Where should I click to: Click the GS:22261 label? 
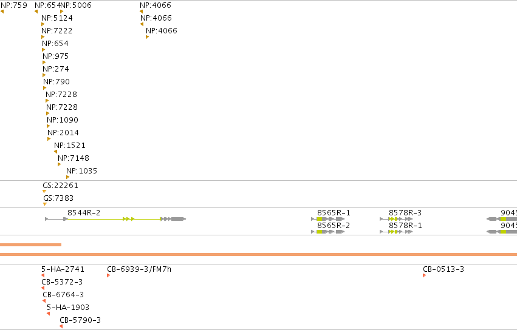(60, 186)
